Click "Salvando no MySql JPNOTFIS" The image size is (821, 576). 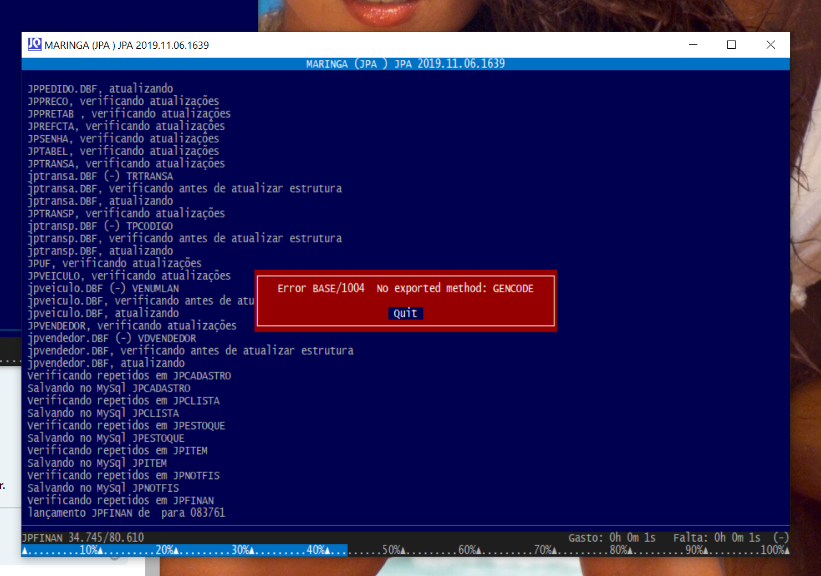103,488
